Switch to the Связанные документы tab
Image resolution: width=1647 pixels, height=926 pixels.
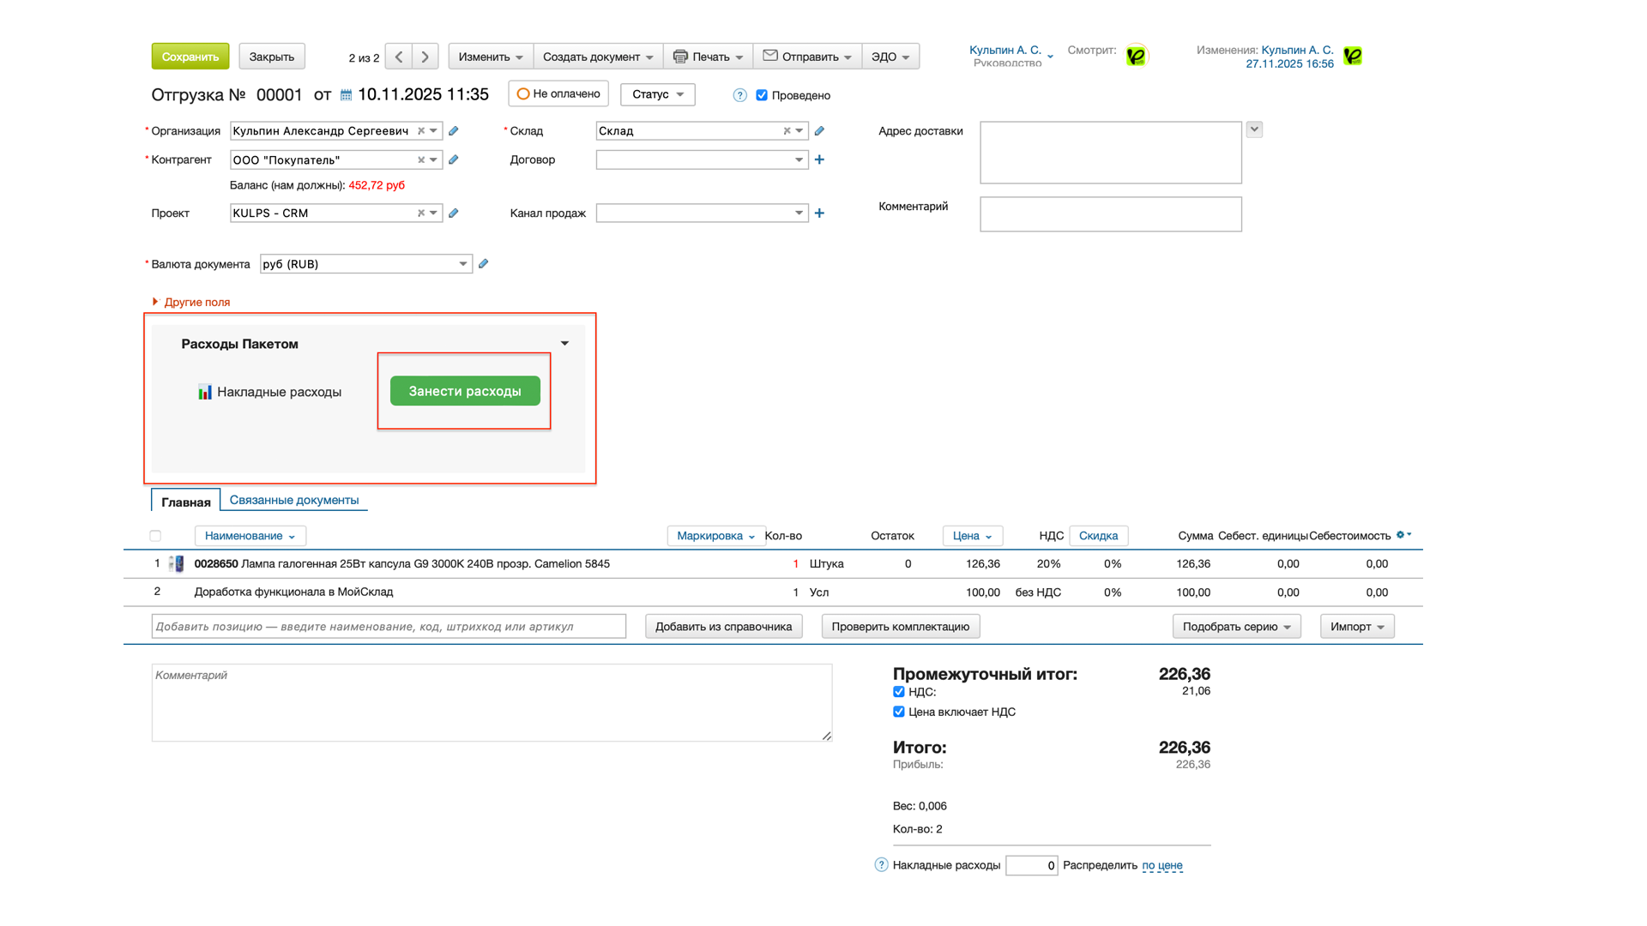point(294,500)
